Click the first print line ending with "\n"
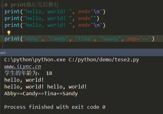Image resolution: width=163 pixels, height=114 pixels. 55,12
